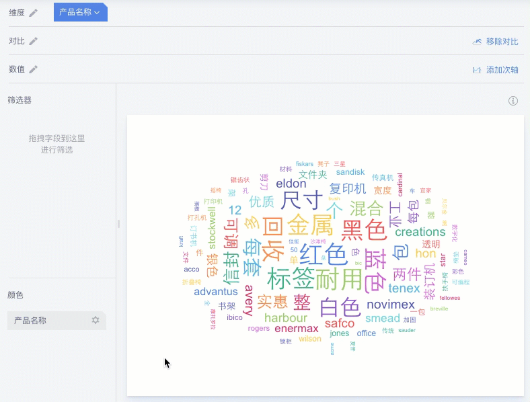Click the word 红色 in cloud
This screenshot has height=402, width=530.
coord(324,254)
